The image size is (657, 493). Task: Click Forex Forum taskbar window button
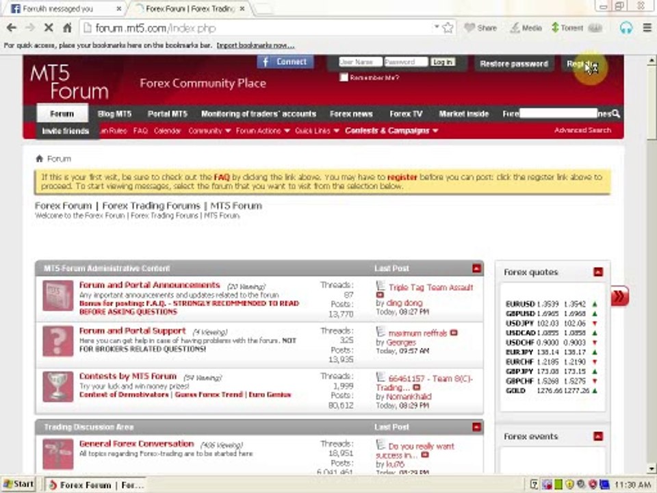pyautogui.click(x=96, y=485)
